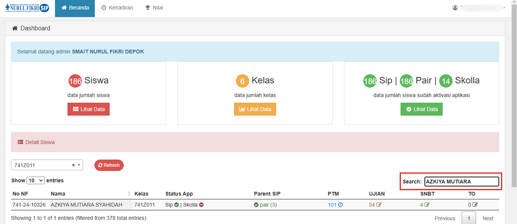The height and width of the screenshot is (224, 517).
Task: Open the Nilai menu tab
Action: click(154, 8)
